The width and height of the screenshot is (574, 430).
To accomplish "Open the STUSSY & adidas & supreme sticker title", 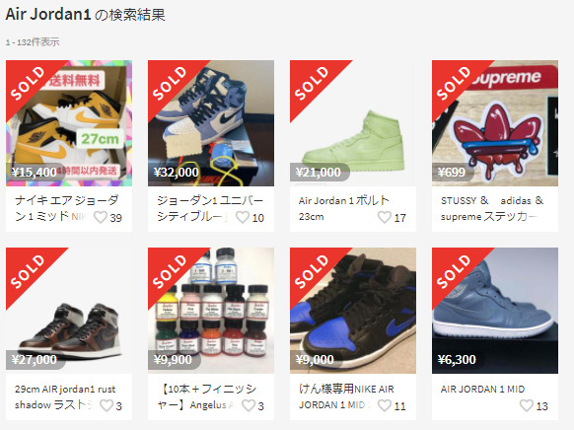I will (491, 208).
